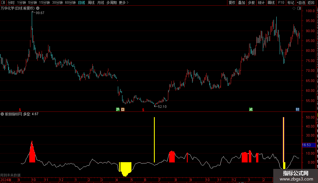Click the 返回 back button

311,3
